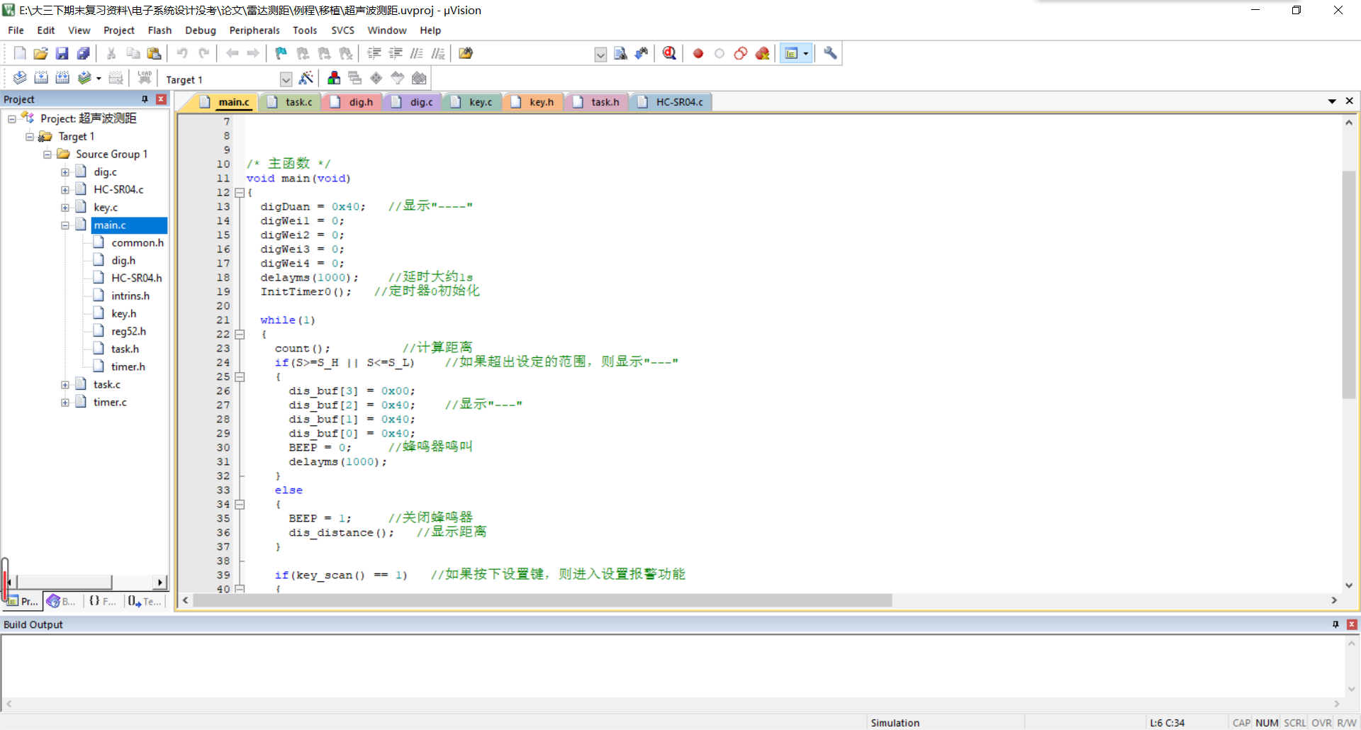Click the Save All toolbar icon
Image resolution: width=1361 pixels, height=730 pixels.
84,53
